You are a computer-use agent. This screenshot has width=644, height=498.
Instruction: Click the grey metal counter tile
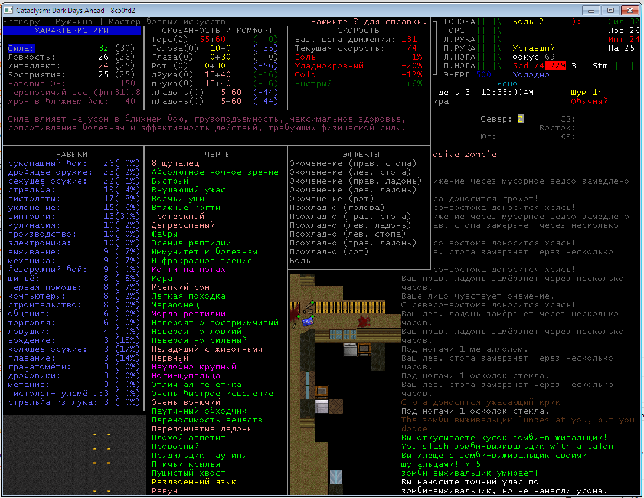tap(350, 349)
